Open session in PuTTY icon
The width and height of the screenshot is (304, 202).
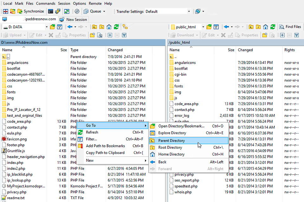(58, 11)
